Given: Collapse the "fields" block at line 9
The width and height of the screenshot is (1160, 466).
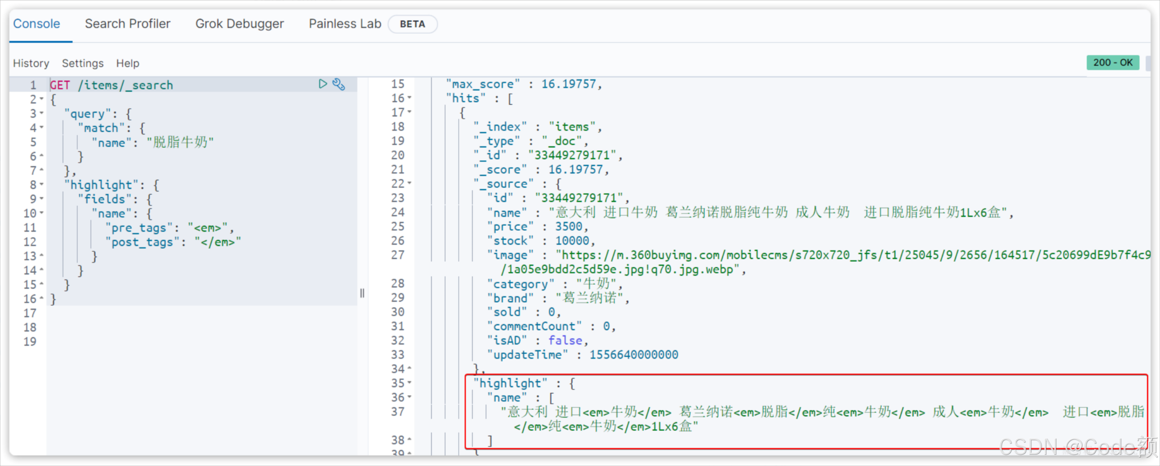Looking at the screenshot, I should click(x=42, y=199).
